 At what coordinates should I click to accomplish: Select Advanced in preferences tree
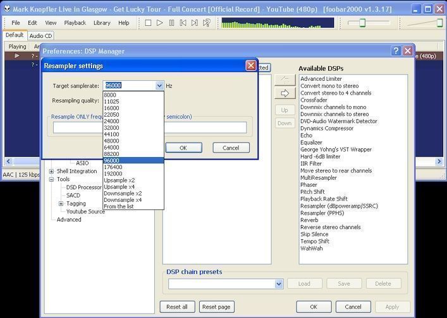pos(69,220)
